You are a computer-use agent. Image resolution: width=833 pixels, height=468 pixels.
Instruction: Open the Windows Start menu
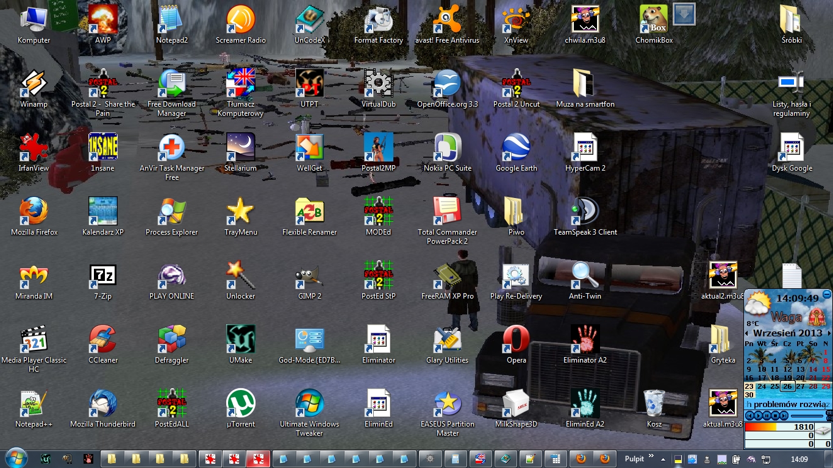(x=16, y=458)
